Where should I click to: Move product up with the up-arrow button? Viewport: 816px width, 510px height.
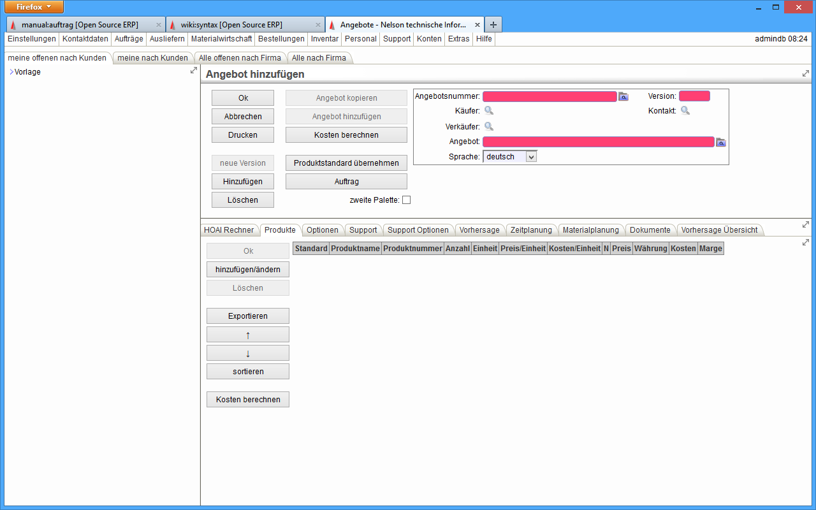click(x=248, y=335)
